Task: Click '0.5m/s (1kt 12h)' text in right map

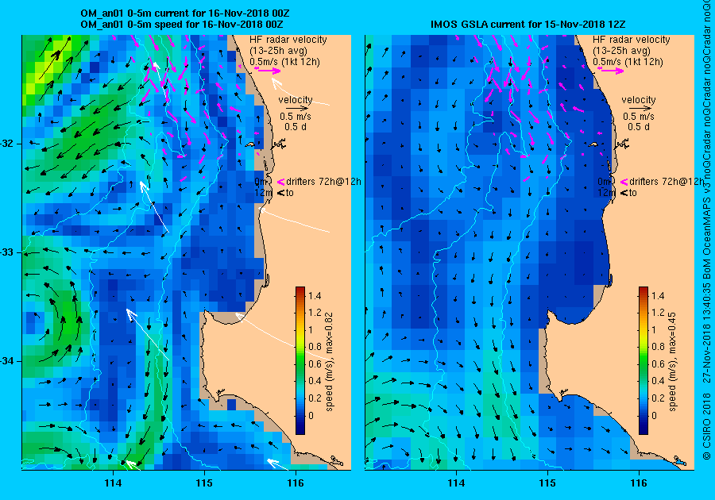Action: (628, 62)
